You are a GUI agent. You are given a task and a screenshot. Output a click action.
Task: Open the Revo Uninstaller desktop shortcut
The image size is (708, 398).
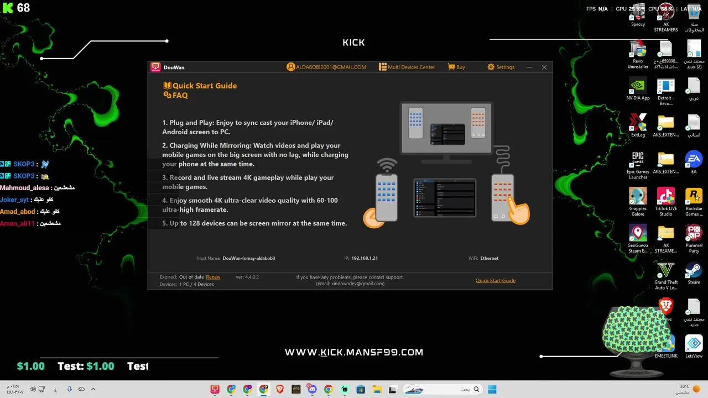[638, 55]
